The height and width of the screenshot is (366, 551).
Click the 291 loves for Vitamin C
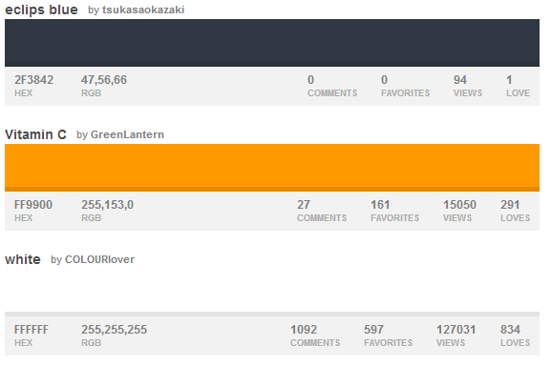coord(515,211)
